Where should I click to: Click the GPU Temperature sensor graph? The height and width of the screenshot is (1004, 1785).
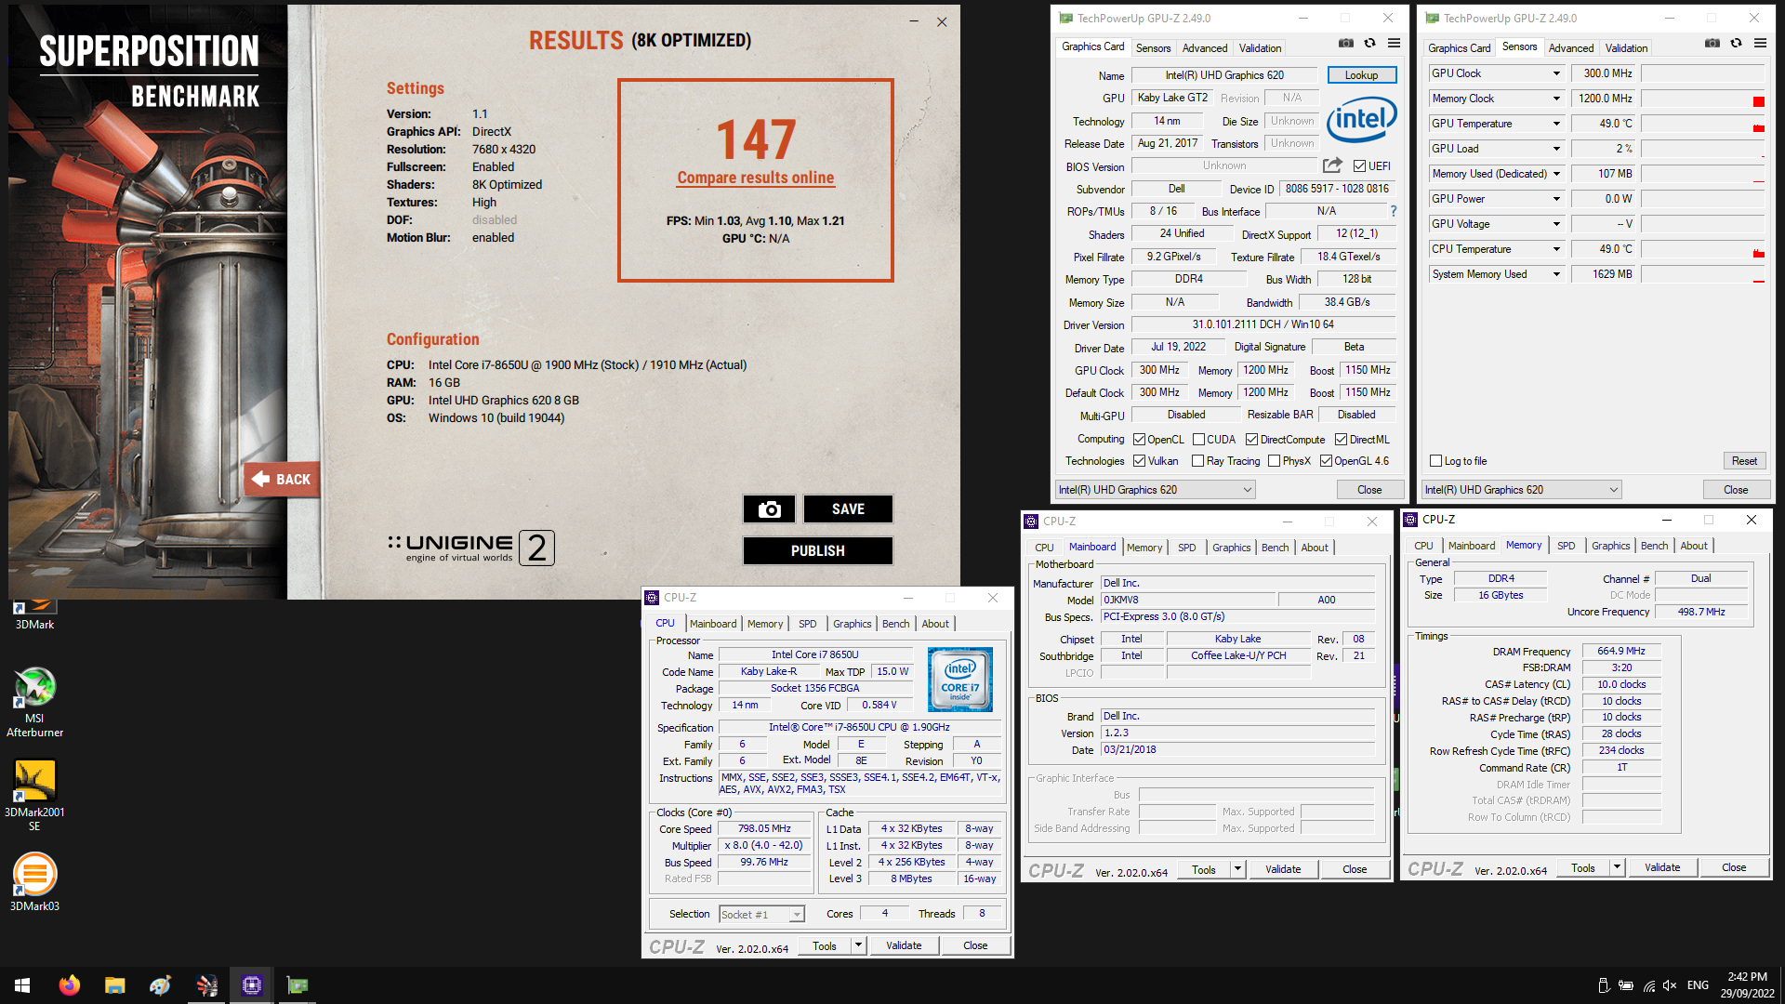(1702, 124)
